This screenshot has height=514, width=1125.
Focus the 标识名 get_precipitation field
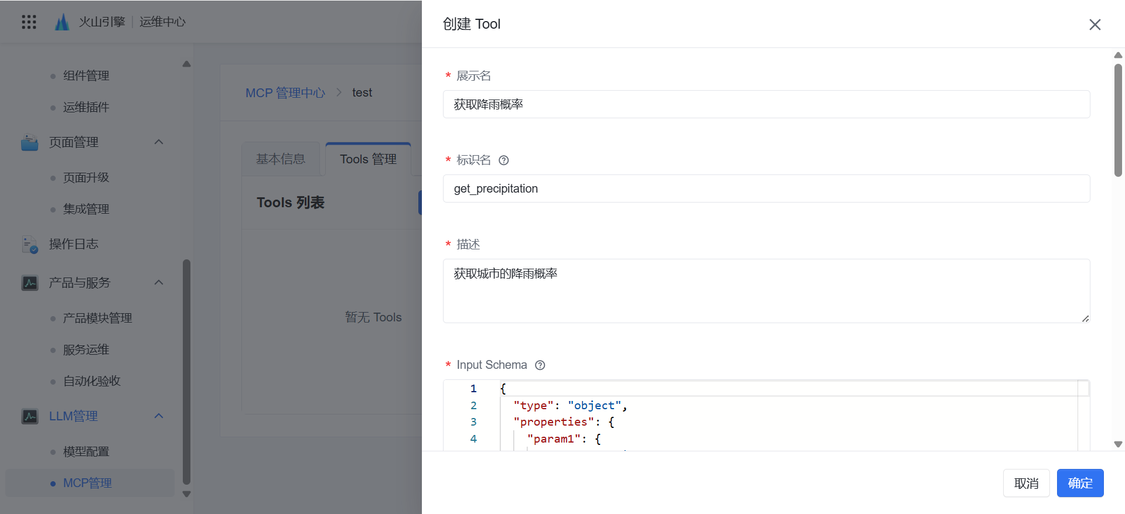pos(766,189)
